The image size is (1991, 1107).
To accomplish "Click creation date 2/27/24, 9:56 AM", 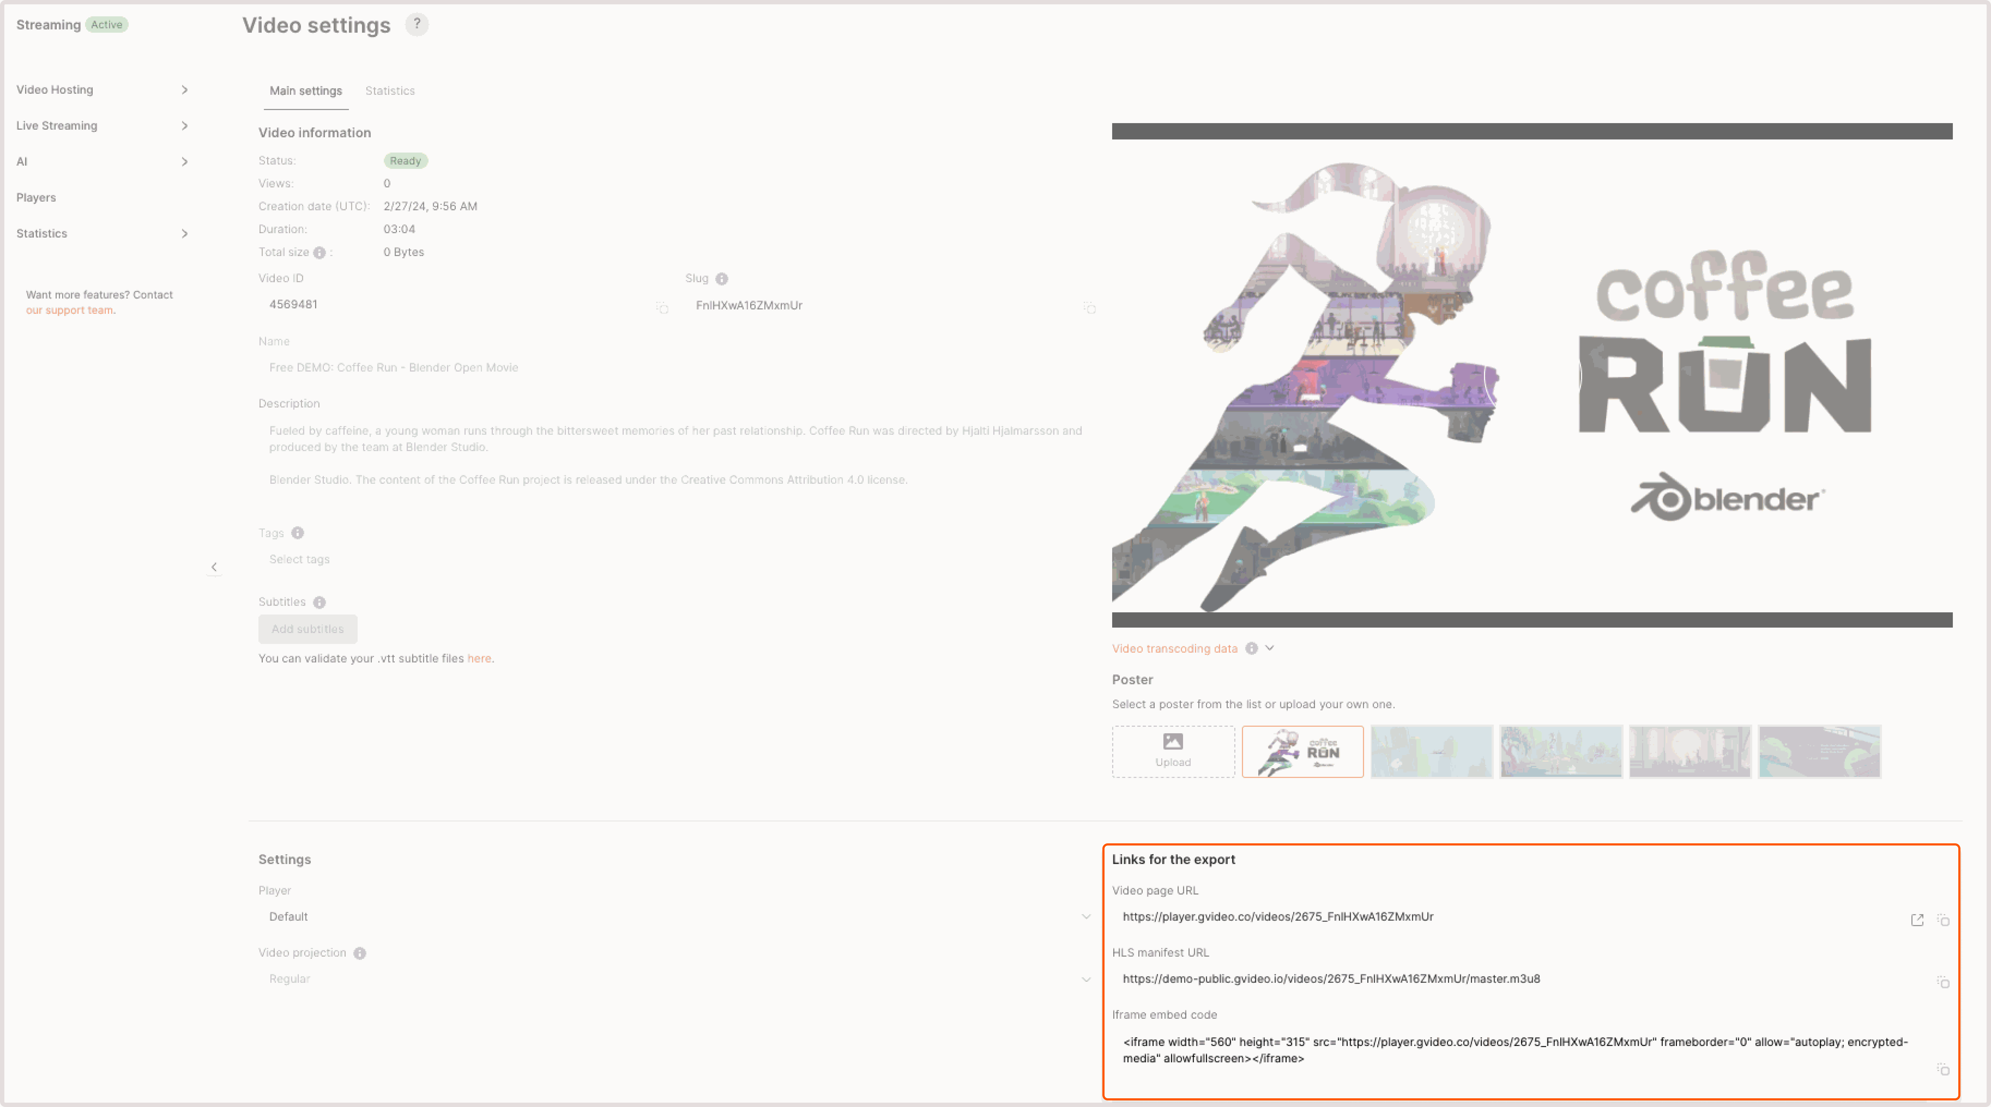I will (430, 206).
